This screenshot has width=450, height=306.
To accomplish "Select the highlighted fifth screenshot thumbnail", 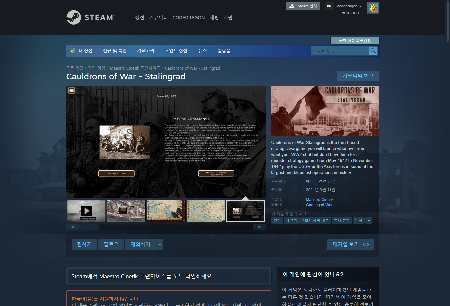I will 245,211.
